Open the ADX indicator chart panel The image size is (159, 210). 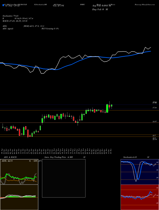pos(19,172)
